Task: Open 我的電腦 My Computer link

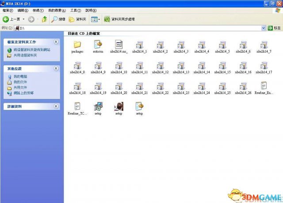Action: click(x=20, y=76)
